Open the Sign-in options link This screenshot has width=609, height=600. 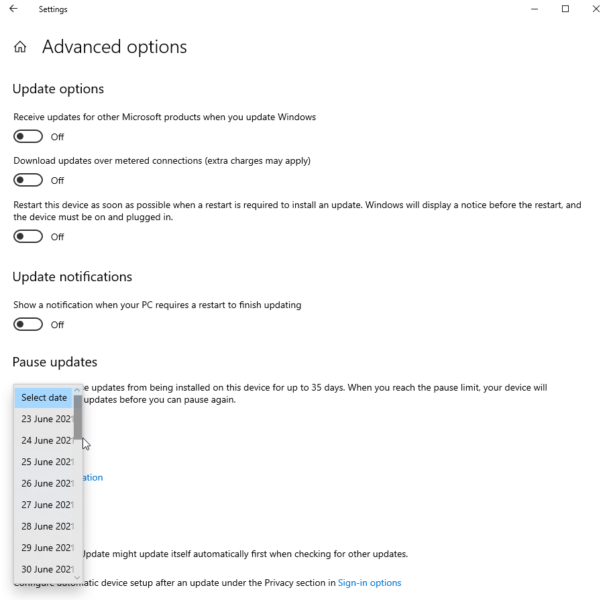(370, 583)
